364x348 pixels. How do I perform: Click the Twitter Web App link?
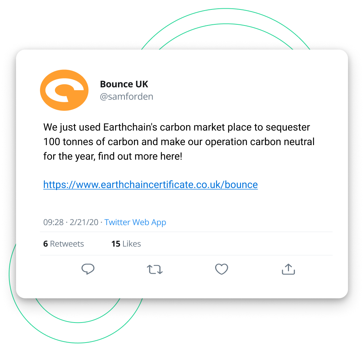point(135,222)
